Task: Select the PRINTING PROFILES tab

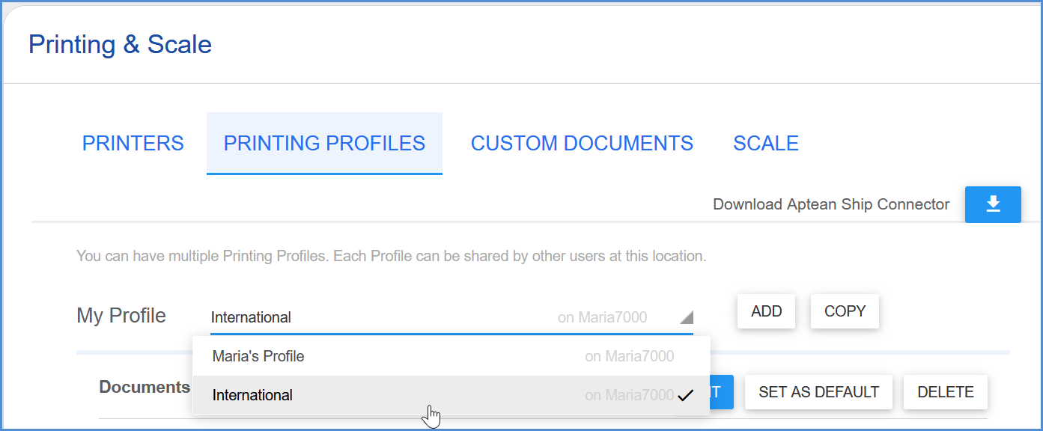Action: (x=323, y=143)
